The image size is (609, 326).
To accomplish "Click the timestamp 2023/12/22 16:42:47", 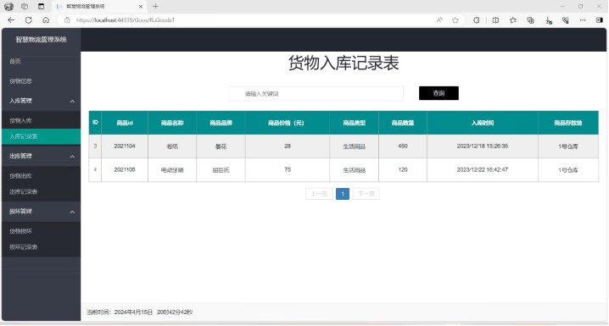I will [x=482, y=170].
